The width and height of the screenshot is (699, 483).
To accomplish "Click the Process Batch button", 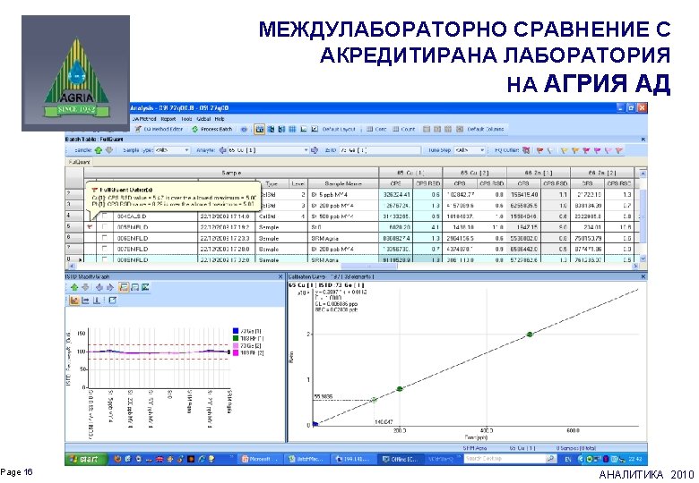I will click(x=212, y=129).
